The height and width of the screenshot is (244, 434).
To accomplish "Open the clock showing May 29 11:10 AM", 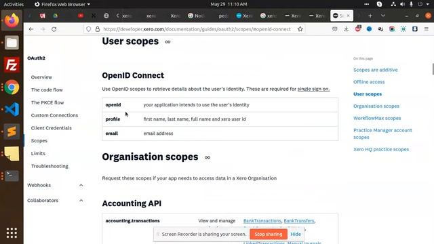I will [229, 4].
